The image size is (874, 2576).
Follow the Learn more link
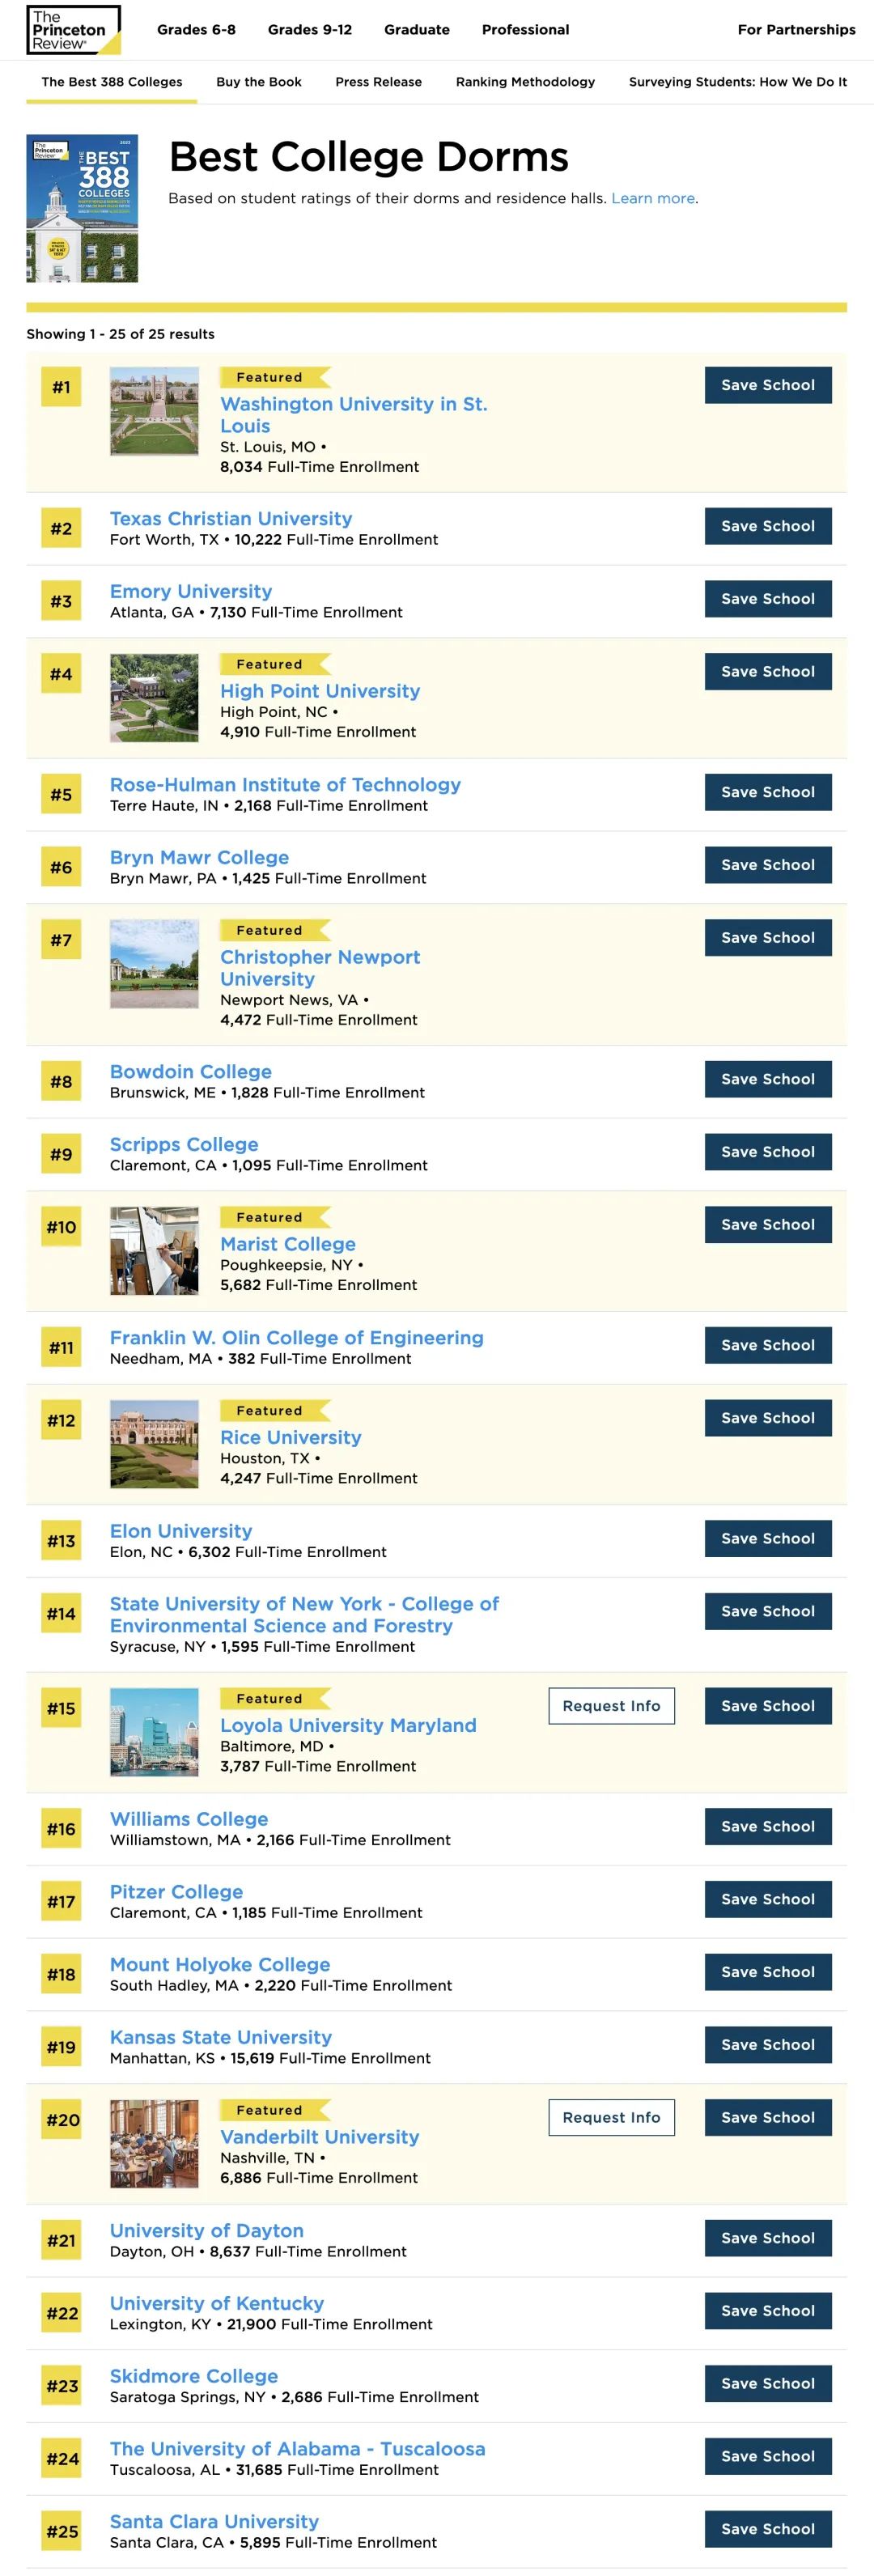653,198
